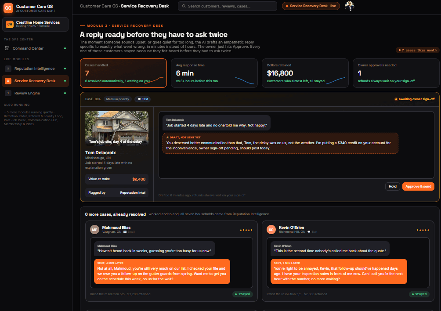Click the sent reply to Kevin
This screenshot has height=311, width=441.
(339, 271)
